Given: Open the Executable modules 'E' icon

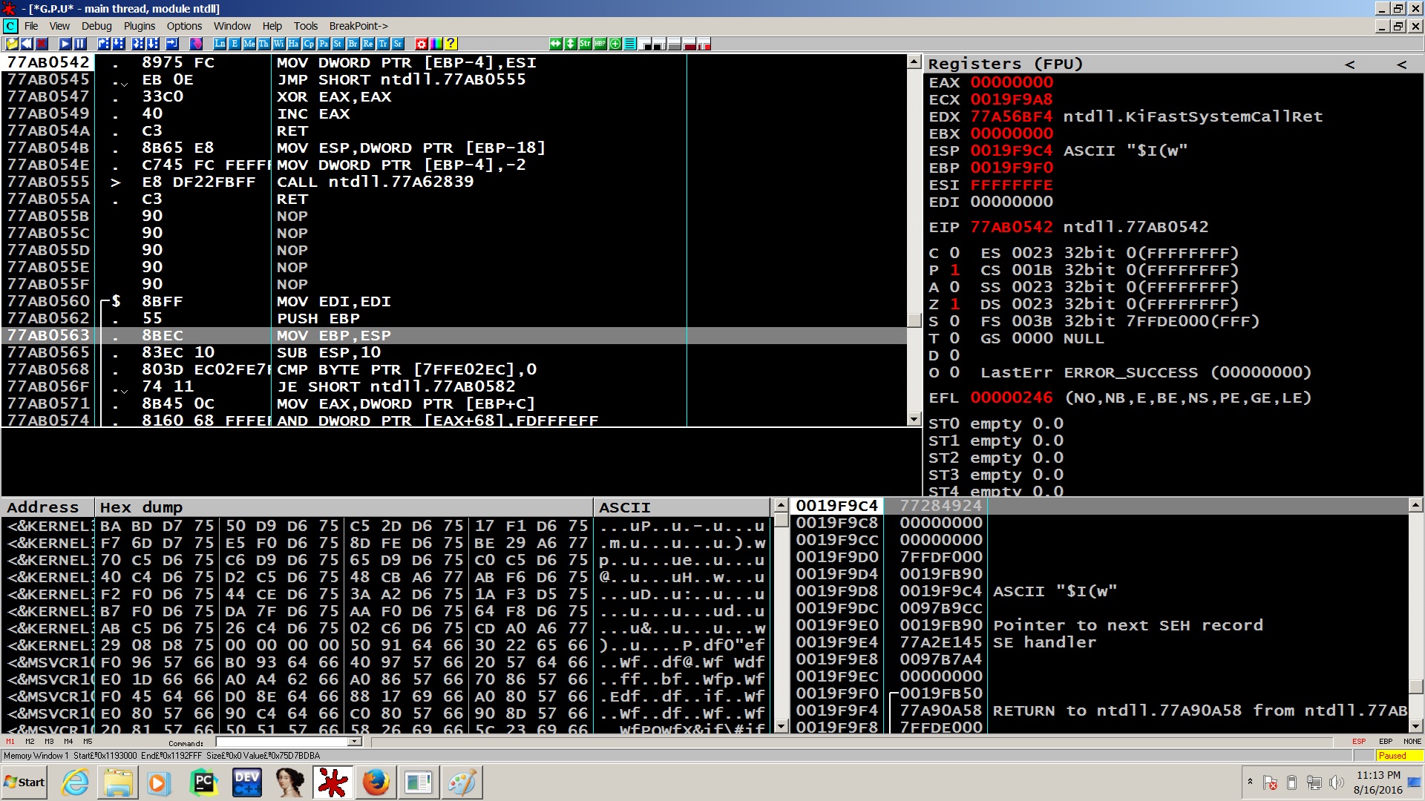Looking at the screenshot, I should coord(235,44).
